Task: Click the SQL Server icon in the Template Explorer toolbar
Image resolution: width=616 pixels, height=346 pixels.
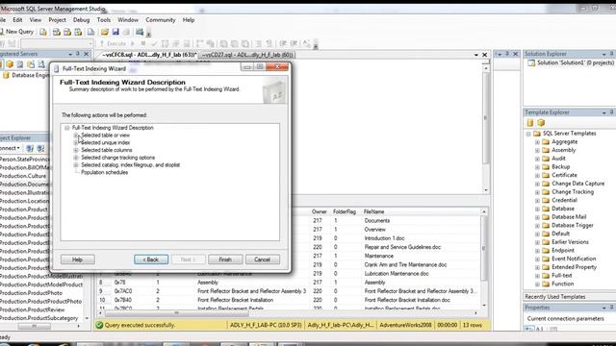Action: click(x=530, y=123)
